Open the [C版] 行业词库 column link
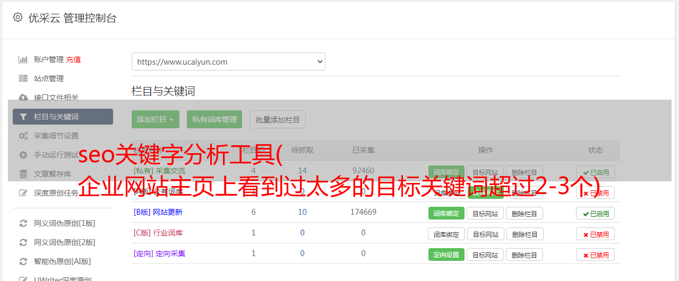 [x=158, y=233]
